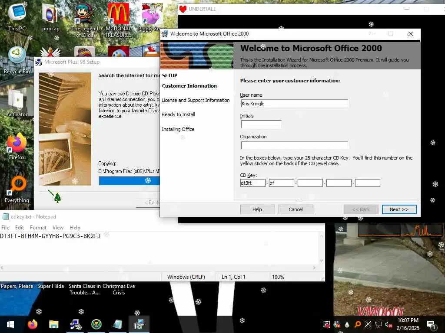445x333 pixels.
Task: Open the Activator desktop icon
Action: (17, 103)
